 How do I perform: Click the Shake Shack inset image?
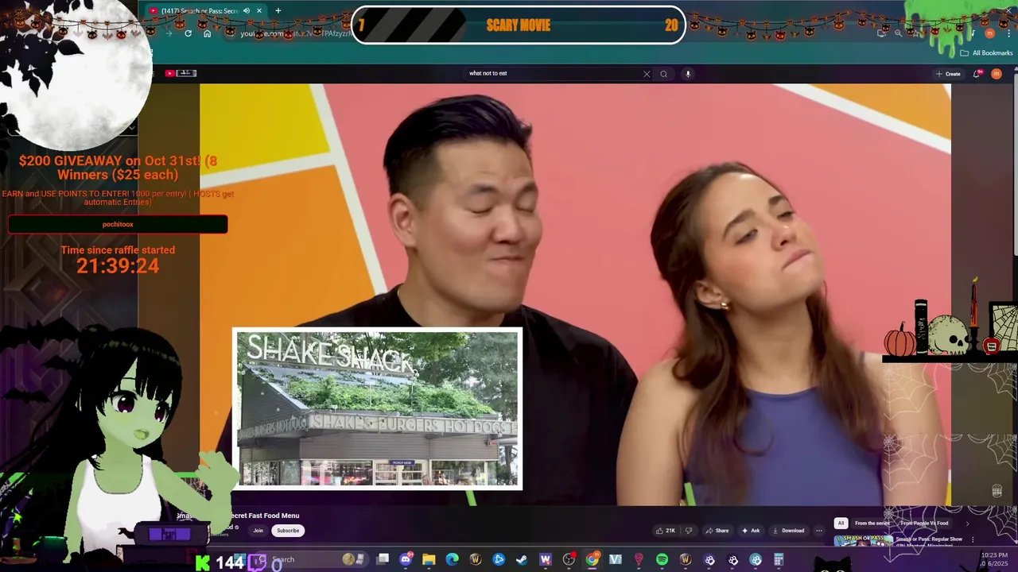[377, 408]
